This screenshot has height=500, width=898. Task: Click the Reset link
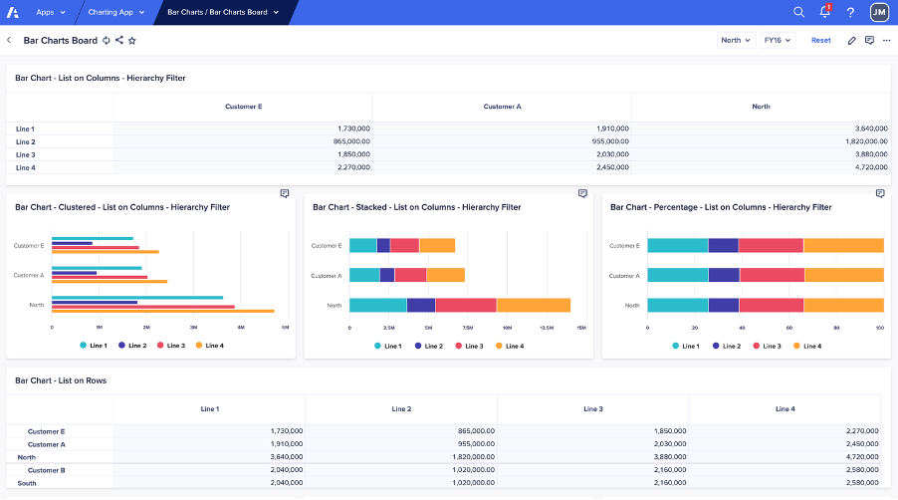(820, 41)
